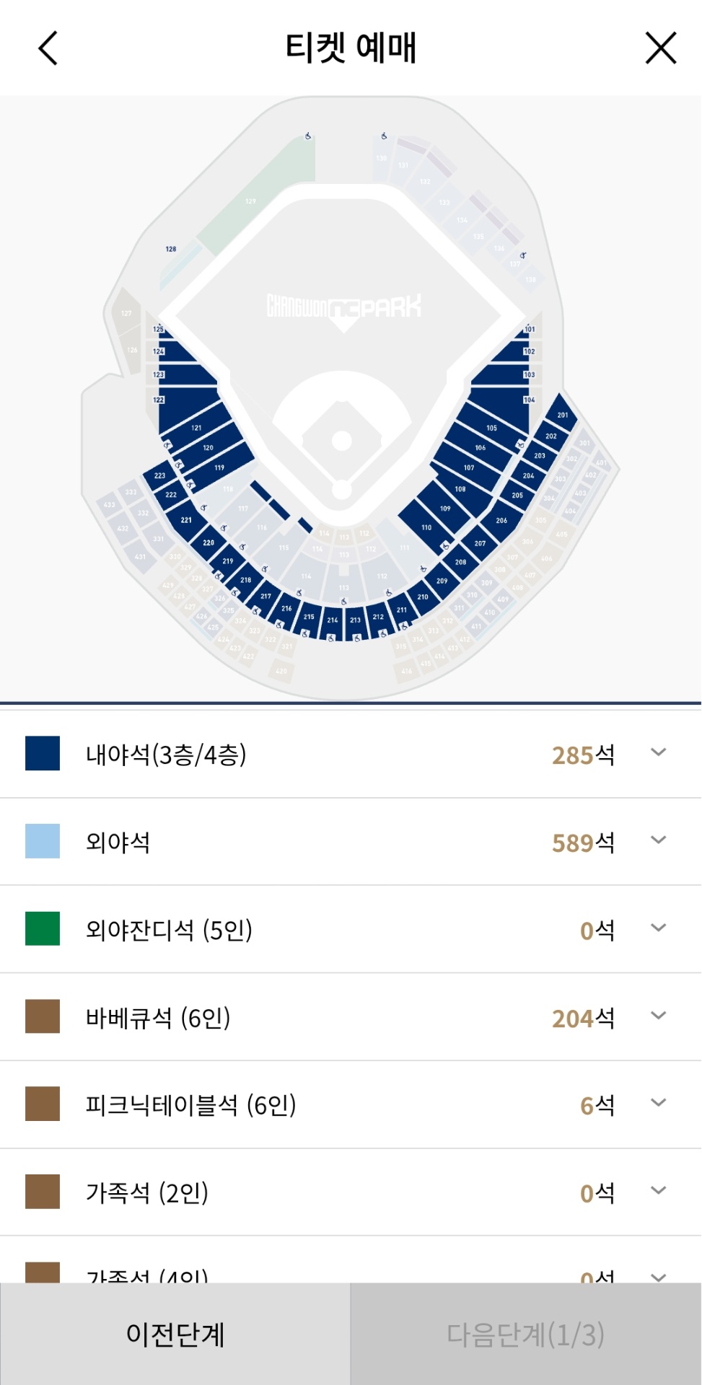Expand the 피크닉테이블석 (6인) chevron
The width and height of the screenshot is (702, 1385).
click(x=658, y=1103)
